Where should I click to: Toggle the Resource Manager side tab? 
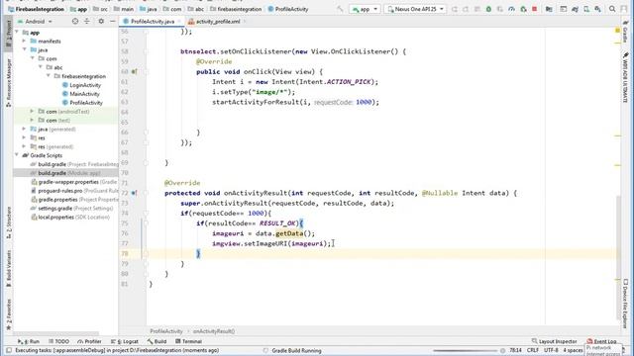8,82
